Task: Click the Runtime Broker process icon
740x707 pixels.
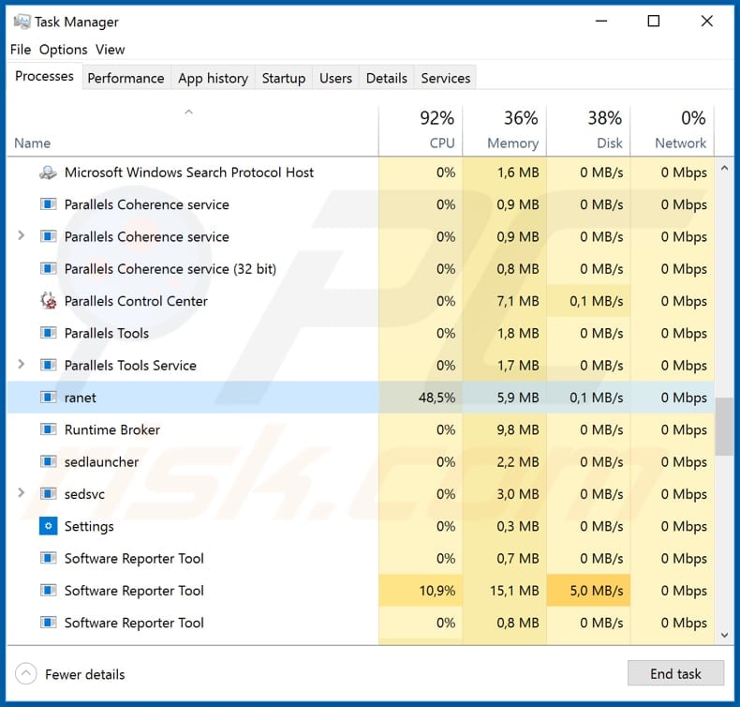Action: pyautogui.click(x=49, y=429)
